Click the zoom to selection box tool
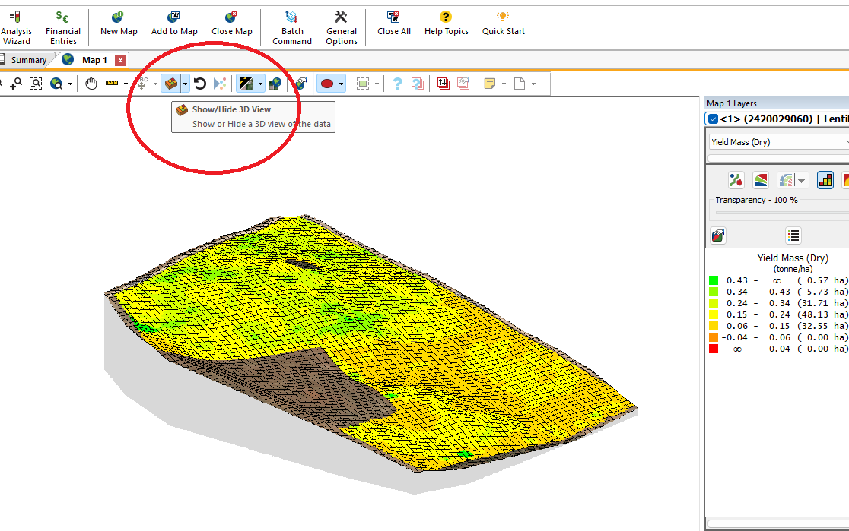Screen dimensions: 849x531 tap(36, 84)
